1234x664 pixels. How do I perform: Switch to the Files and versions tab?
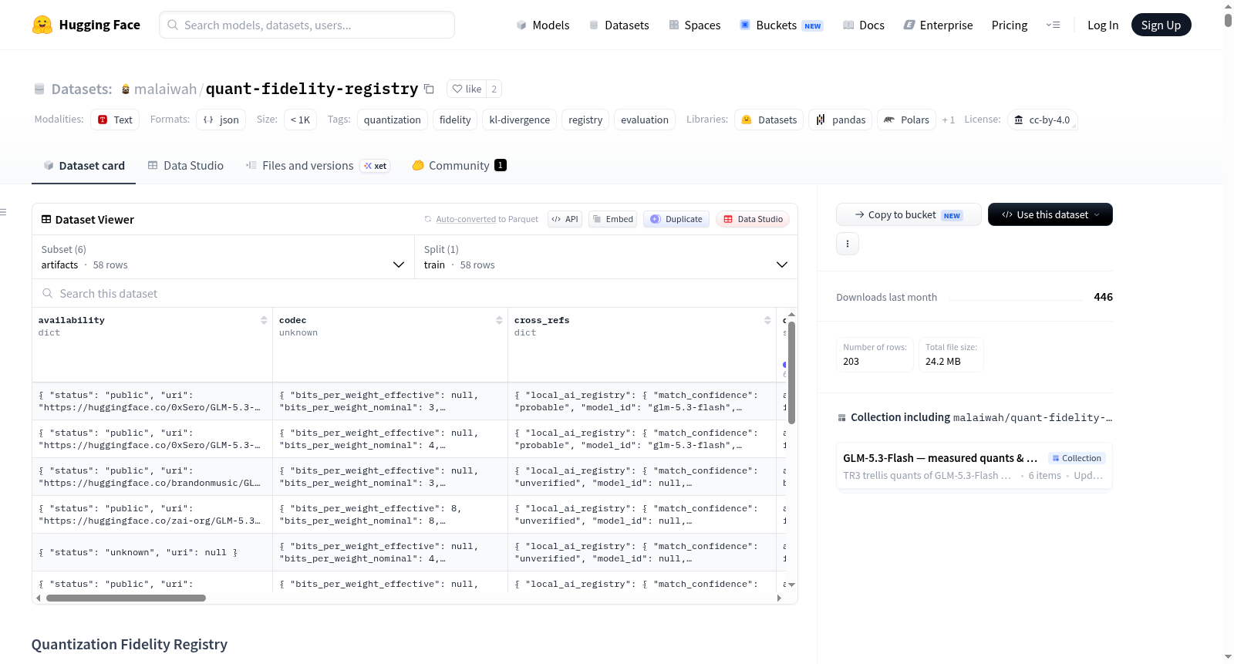click(x=317, y=165)
